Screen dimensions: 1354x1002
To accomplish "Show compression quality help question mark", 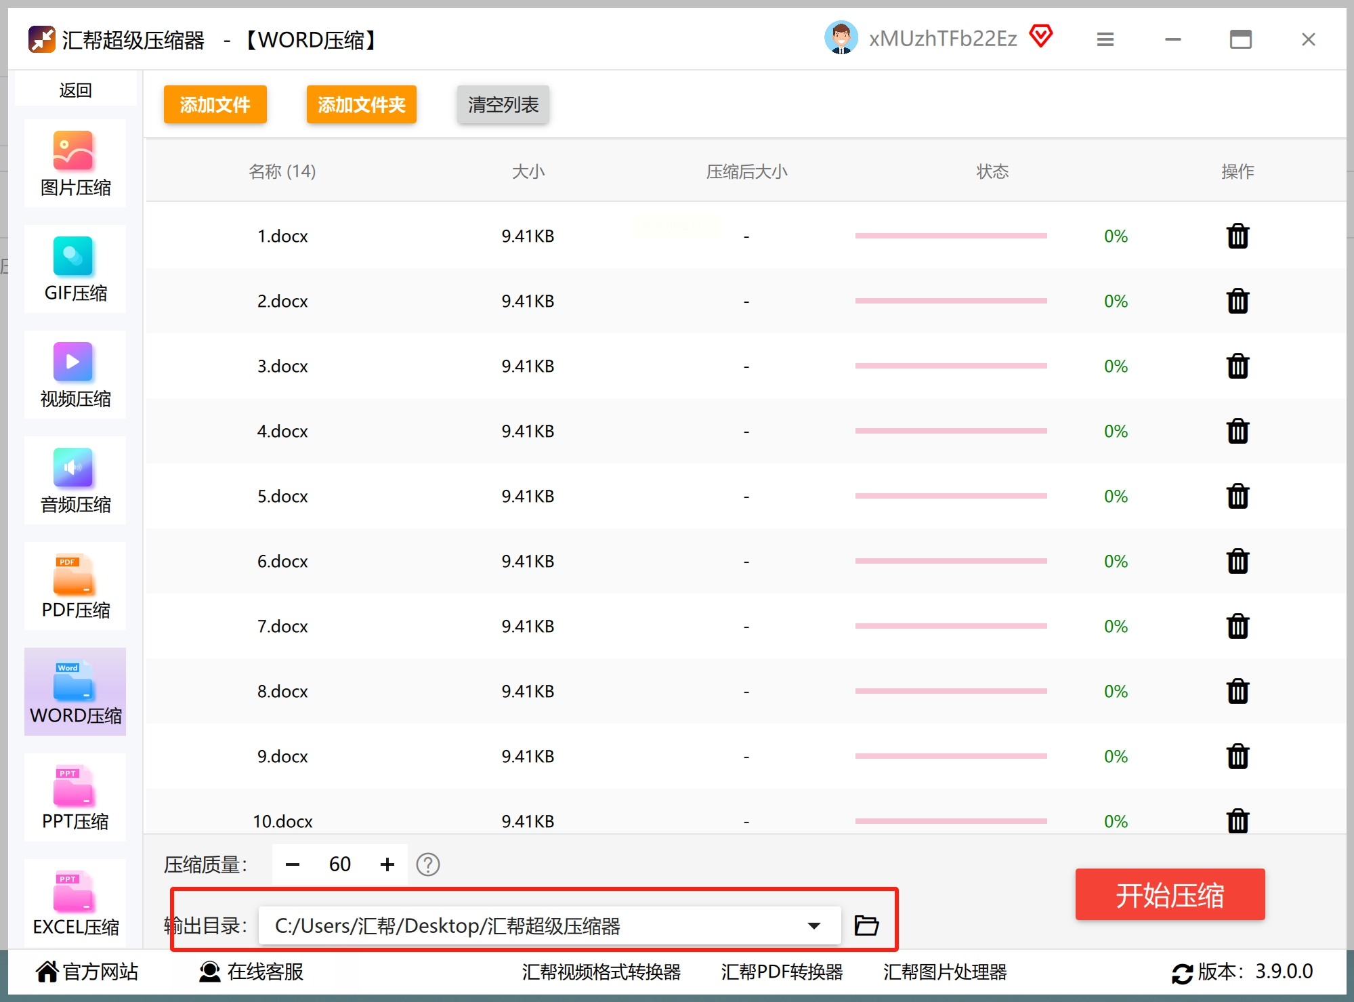I will (427, 864).
